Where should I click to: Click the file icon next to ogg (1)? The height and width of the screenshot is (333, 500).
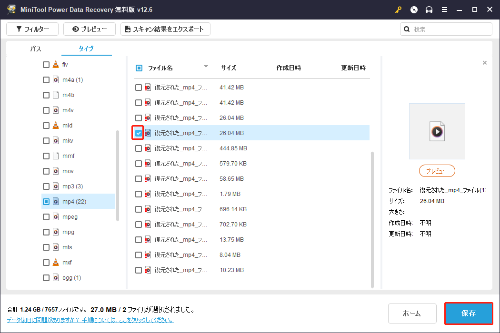56,277
